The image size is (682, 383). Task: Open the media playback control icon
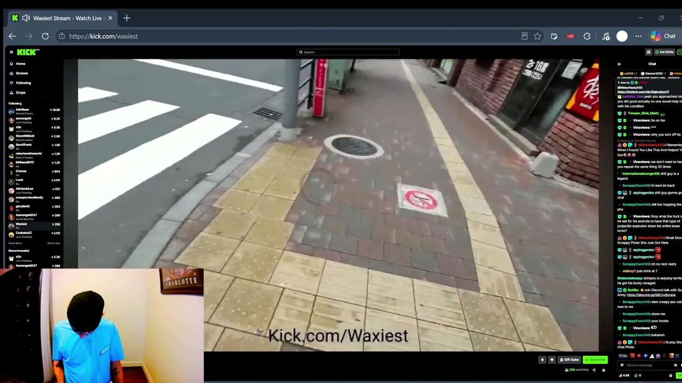[x=606, y=36]
